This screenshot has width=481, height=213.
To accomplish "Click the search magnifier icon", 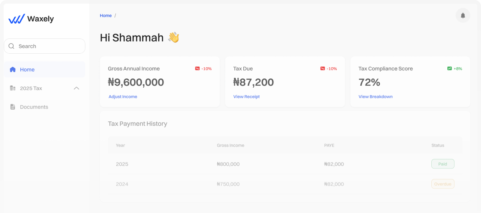I will tap(11, 46).
